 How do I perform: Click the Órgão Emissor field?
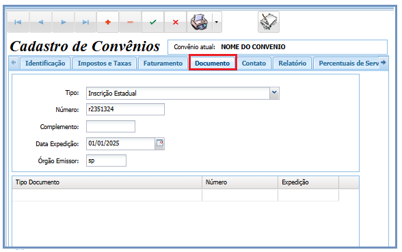106,160
